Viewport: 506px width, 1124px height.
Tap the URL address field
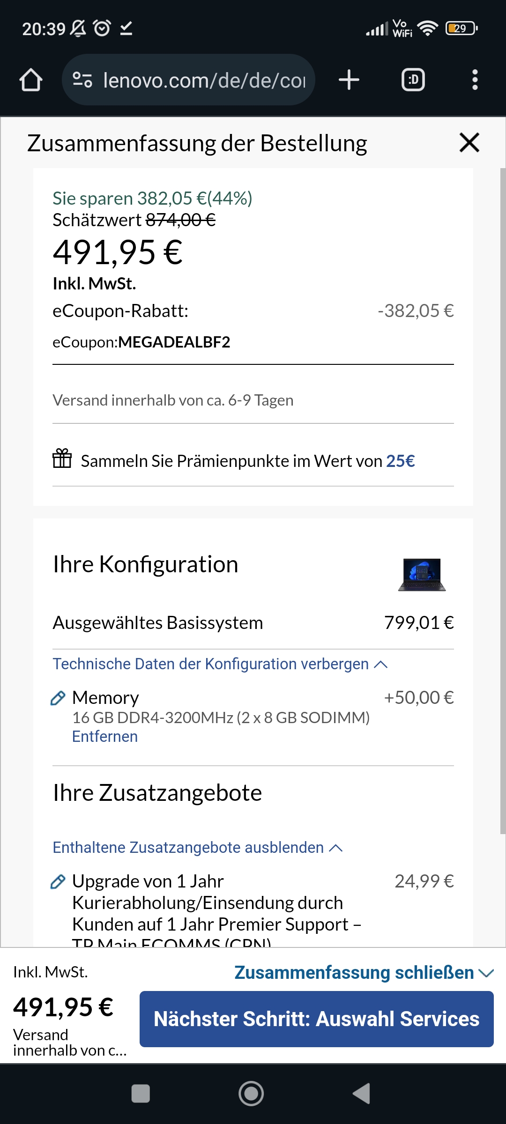click(201, 80)
